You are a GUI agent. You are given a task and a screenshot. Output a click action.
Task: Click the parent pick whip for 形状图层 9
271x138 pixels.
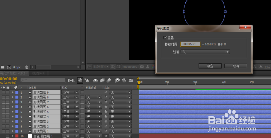click(x=106, y=92)
